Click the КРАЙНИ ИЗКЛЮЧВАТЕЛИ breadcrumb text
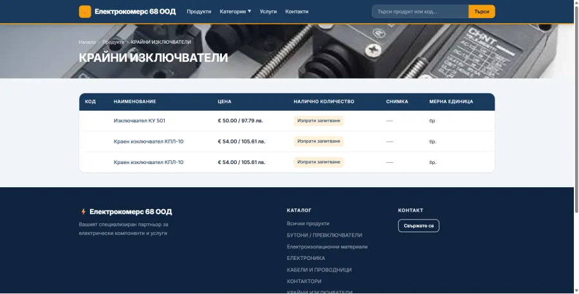579x294 pixels. pos(161,42)
